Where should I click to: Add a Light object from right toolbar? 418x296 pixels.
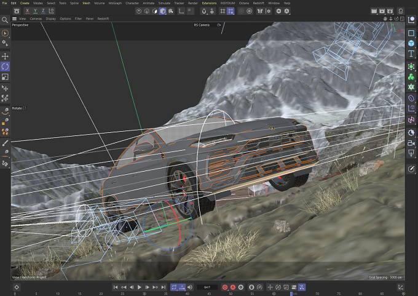pyautogui.click(x=411, y=153)
